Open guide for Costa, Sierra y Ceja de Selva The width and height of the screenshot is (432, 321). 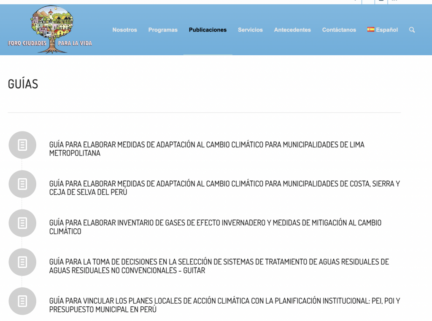point(224,188)
